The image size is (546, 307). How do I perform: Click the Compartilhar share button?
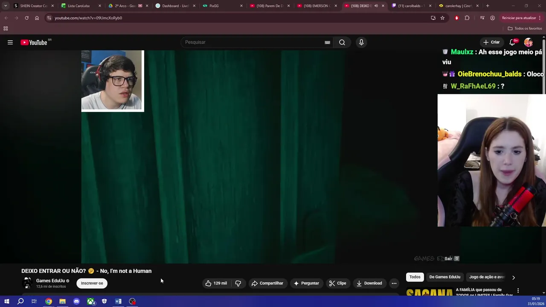click(x=267, y=283)
